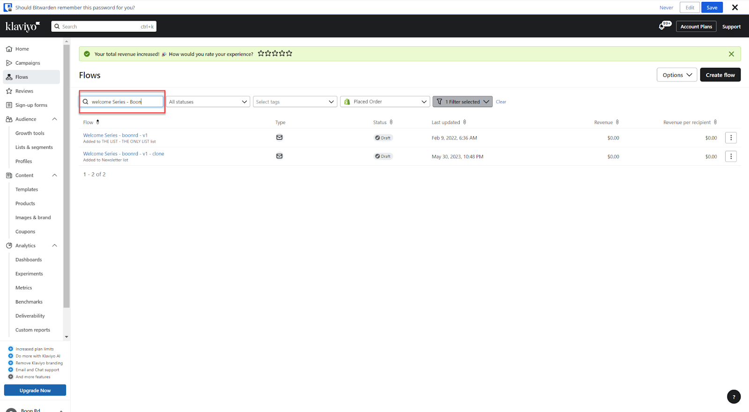
Task: Open Support link
Action: point(731,27)
